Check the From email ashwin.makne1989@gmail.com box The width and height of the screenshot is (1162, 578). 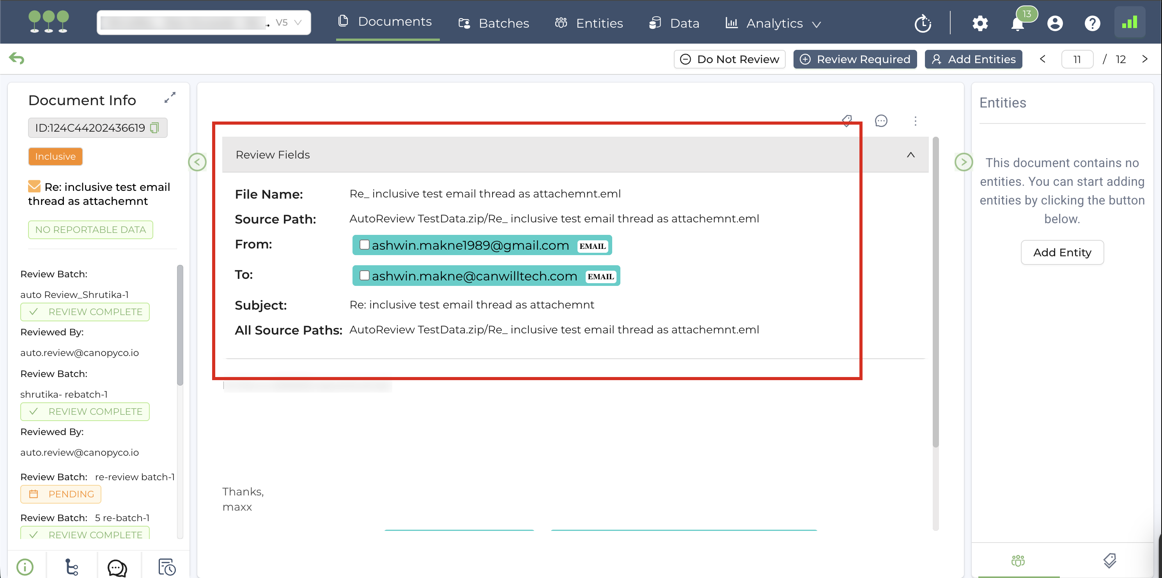(x=365, y=245)
